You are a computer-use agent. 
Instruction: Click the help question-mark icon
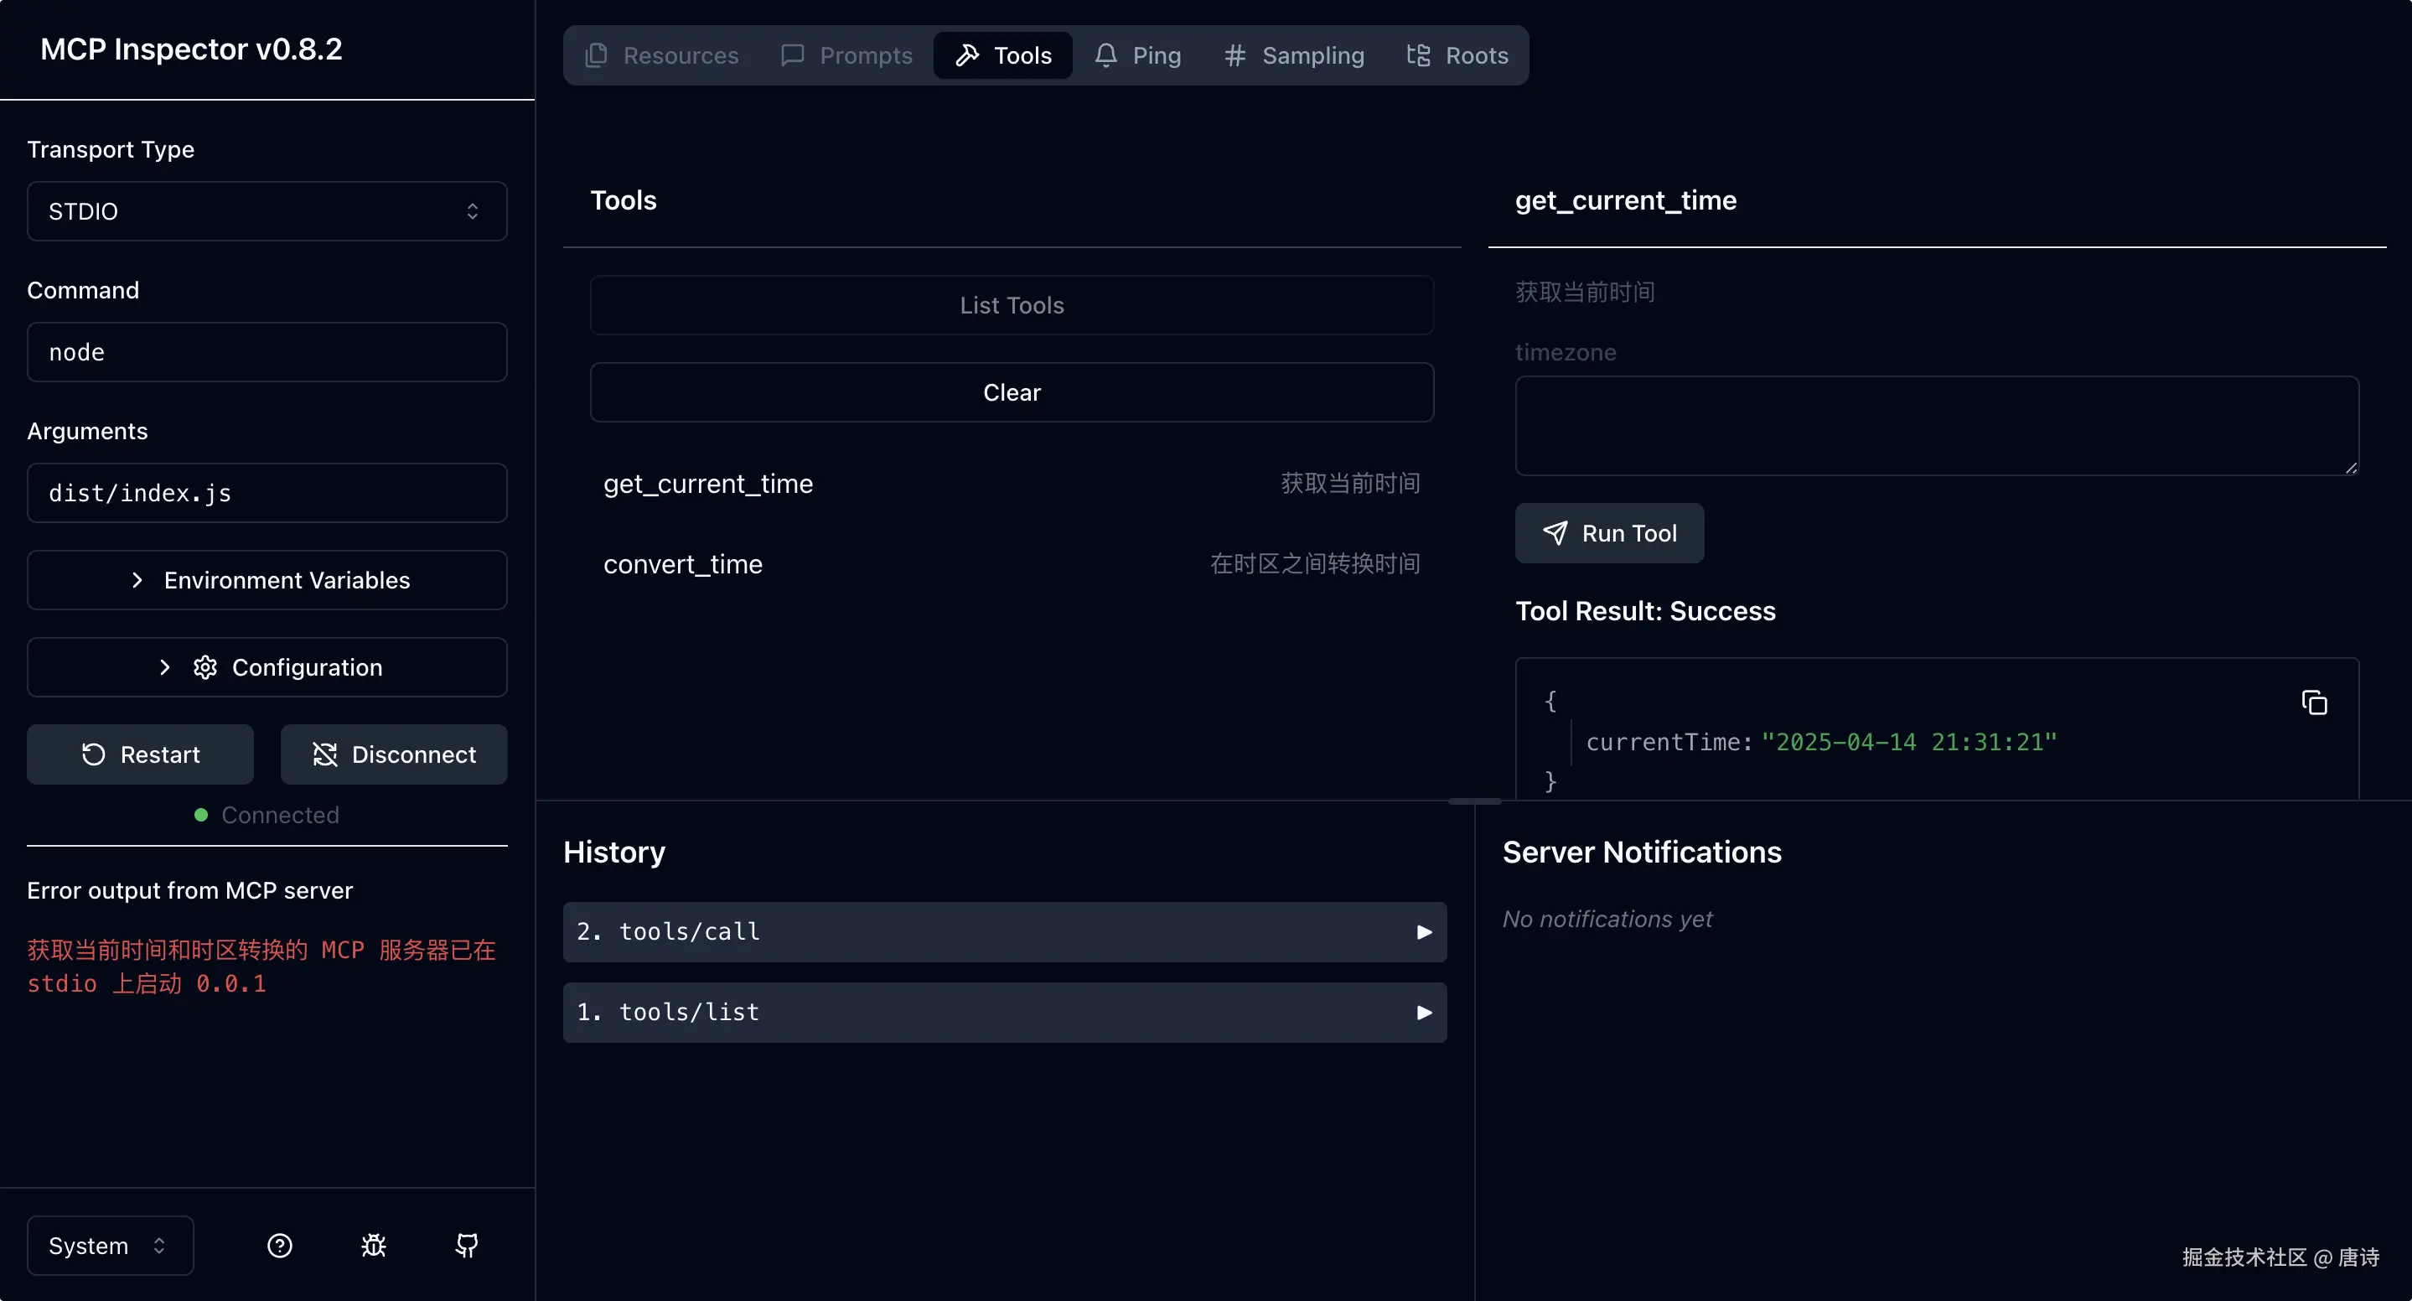point(279,1245)
